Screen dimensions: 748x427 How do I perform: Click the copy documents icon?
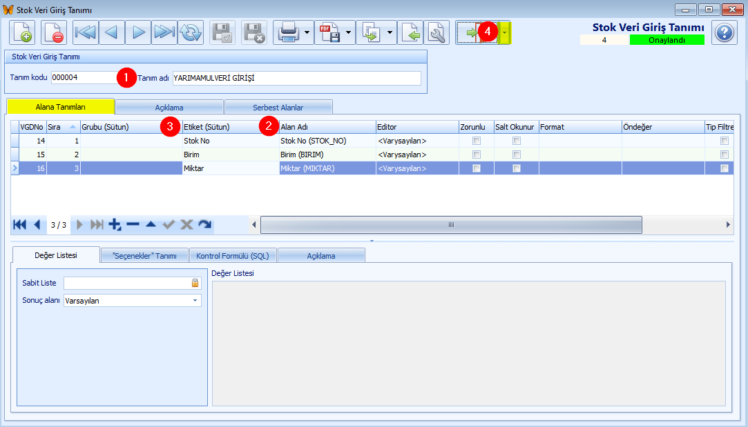point(371,32)
